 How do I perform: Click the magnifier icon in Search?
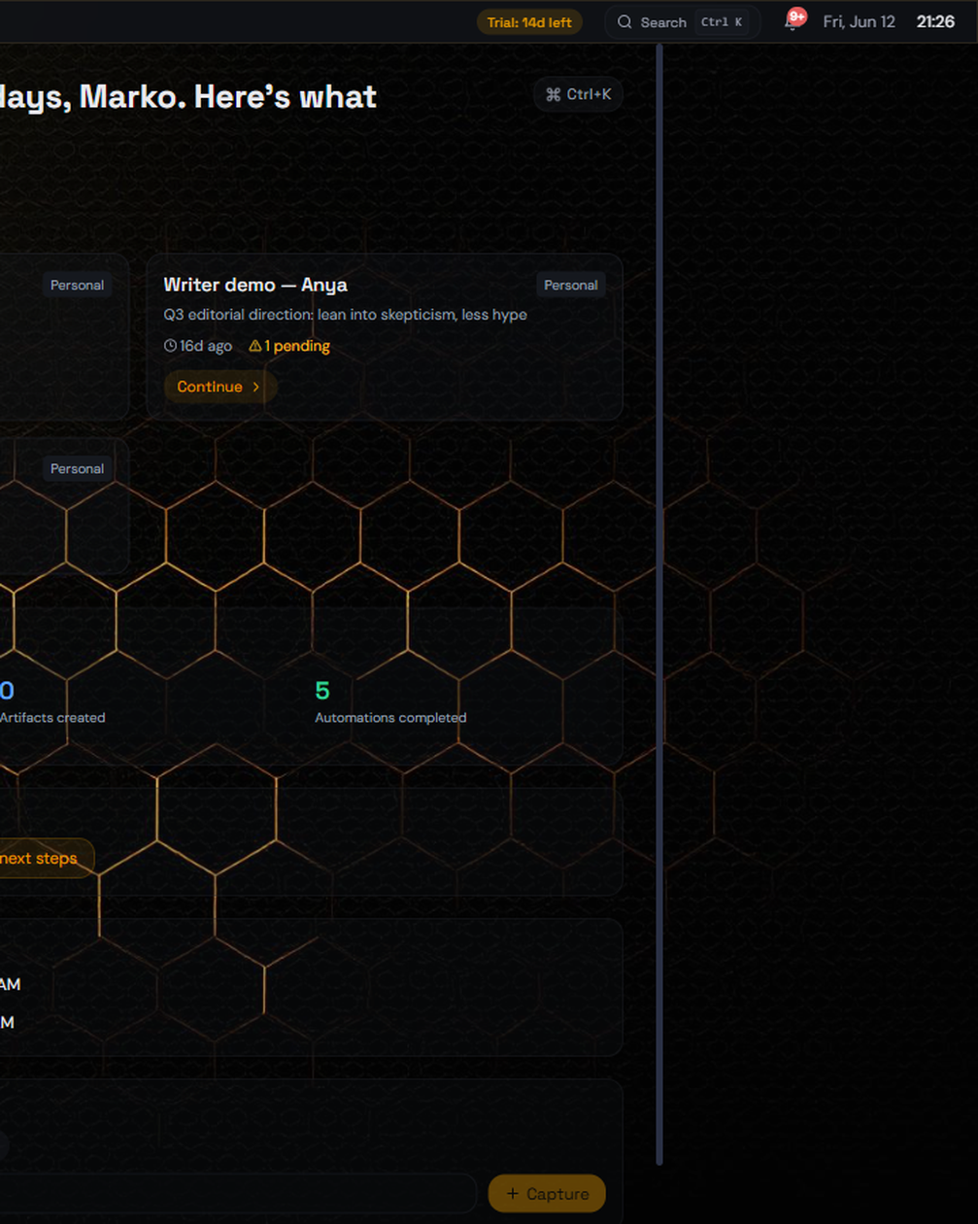(624, 21)
